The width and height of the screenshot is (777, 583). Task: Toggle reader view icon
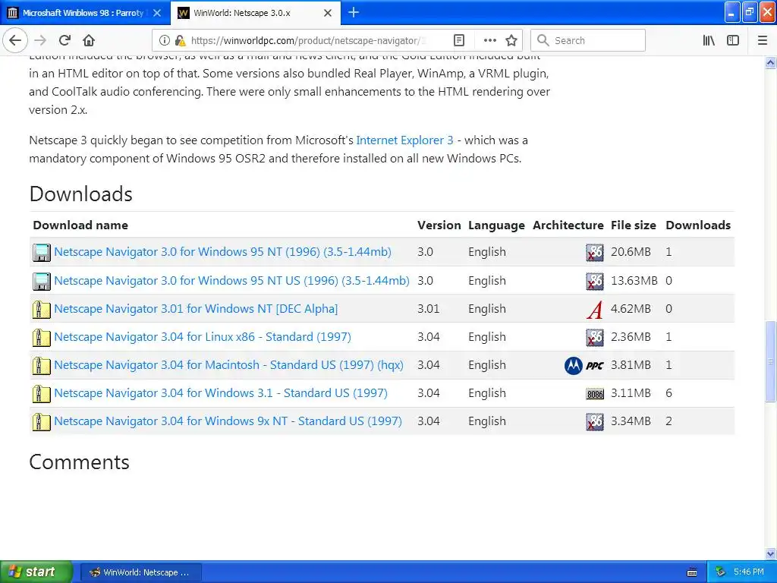[459, 40]
